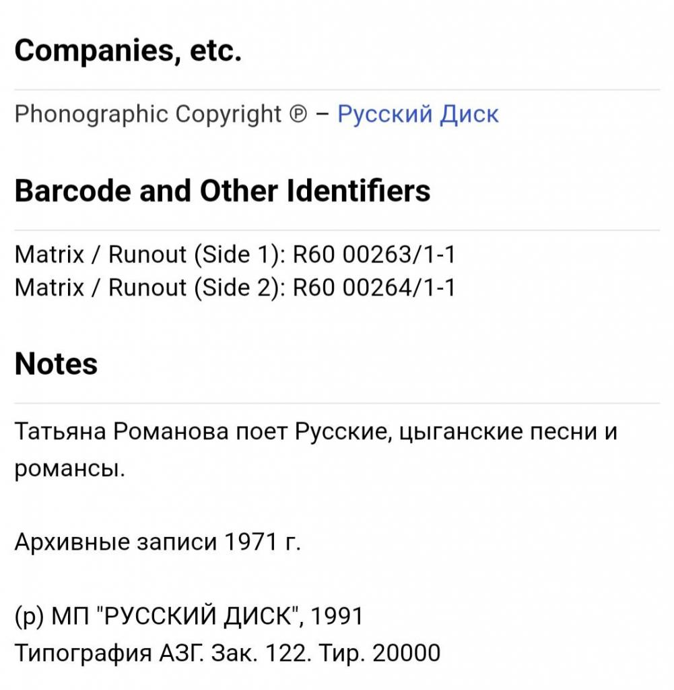Select the Тир. 20000 print run text

(380, 653)
